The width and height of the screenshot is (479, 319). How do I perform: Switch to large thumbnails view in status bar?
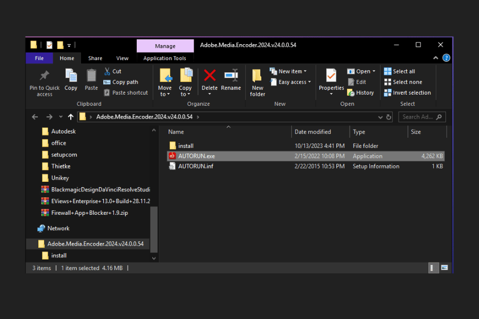point(444,268)
